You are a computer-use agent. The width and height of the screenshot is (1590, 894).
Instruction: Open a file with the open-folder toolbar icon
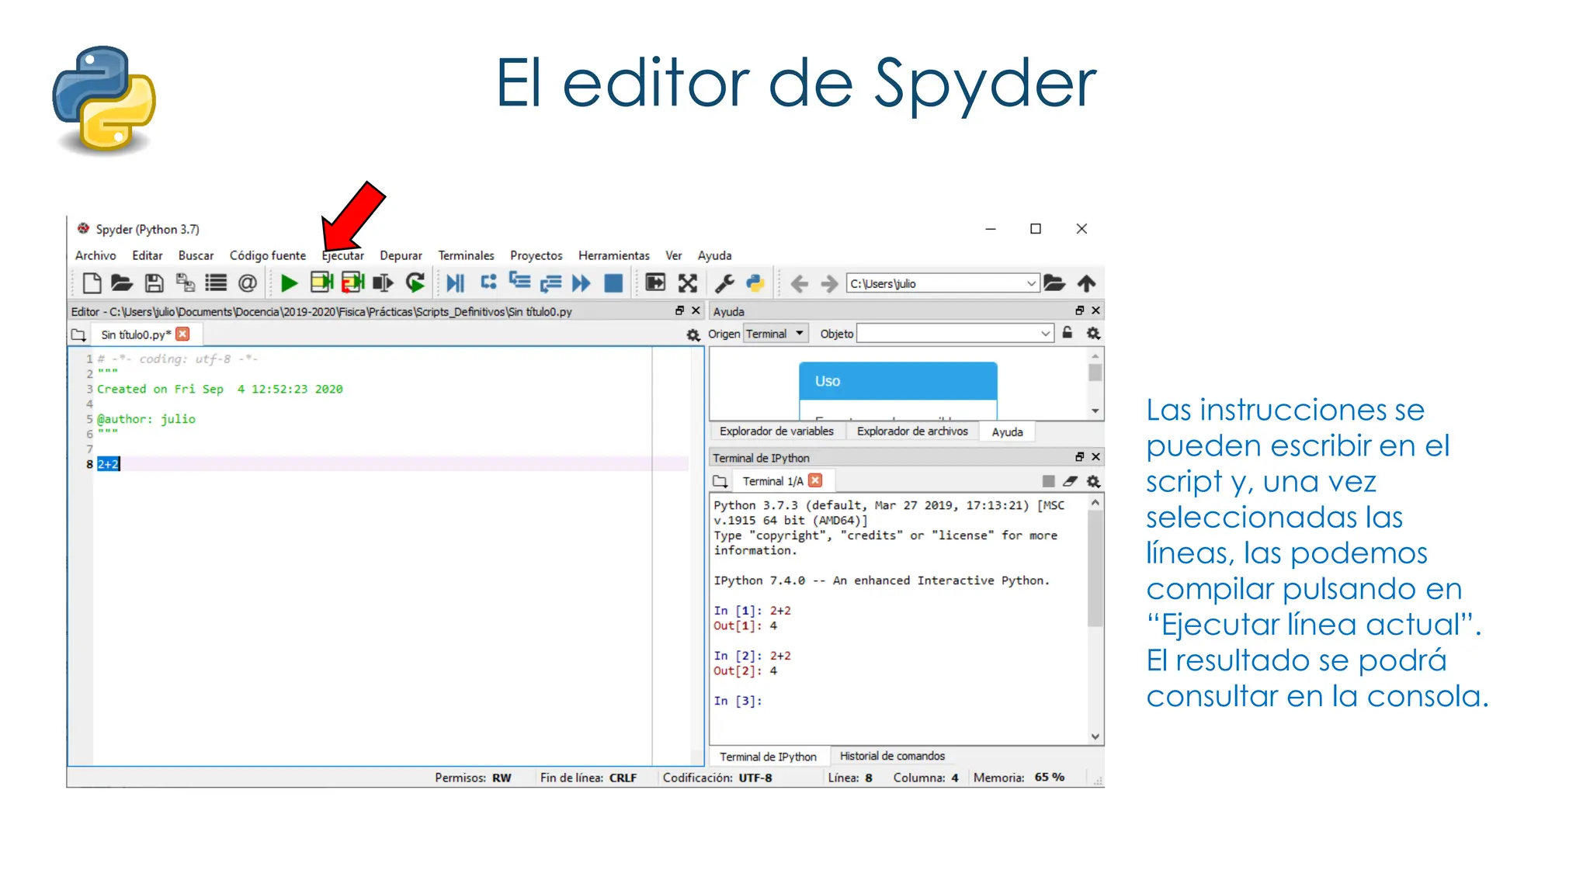click(x=122, y=283)
